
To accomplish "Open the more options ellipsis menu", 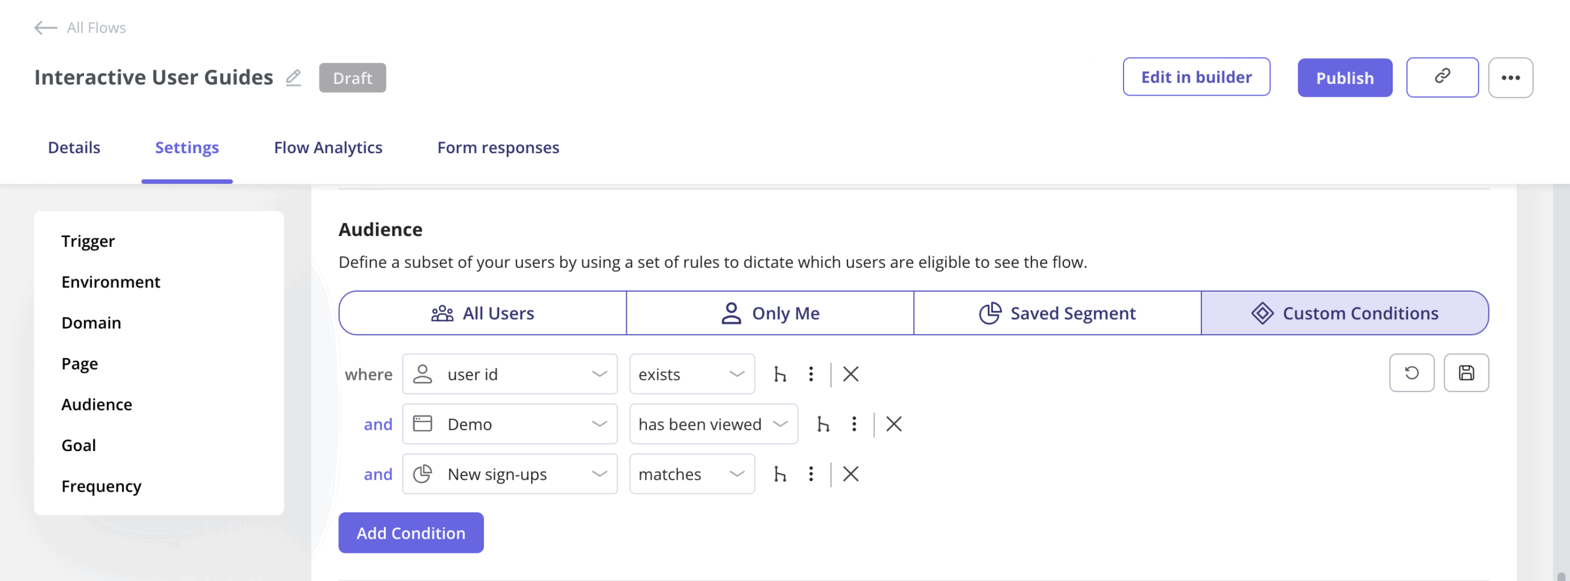I will 1511,78.
